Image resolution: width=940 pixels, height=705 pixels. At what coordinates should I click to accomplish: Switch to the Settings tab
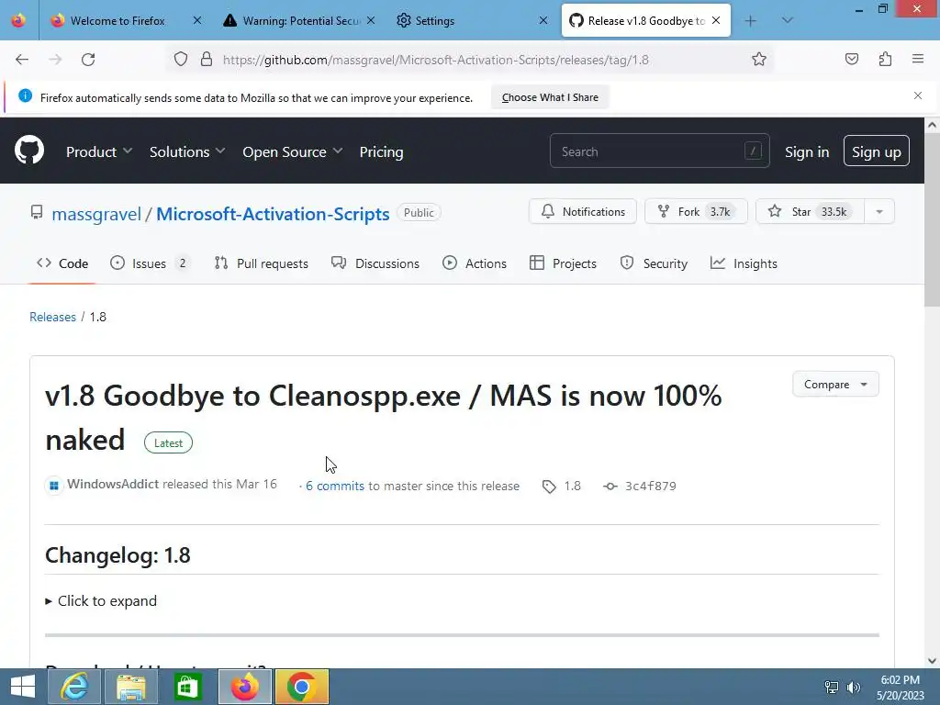pos(434,21)
